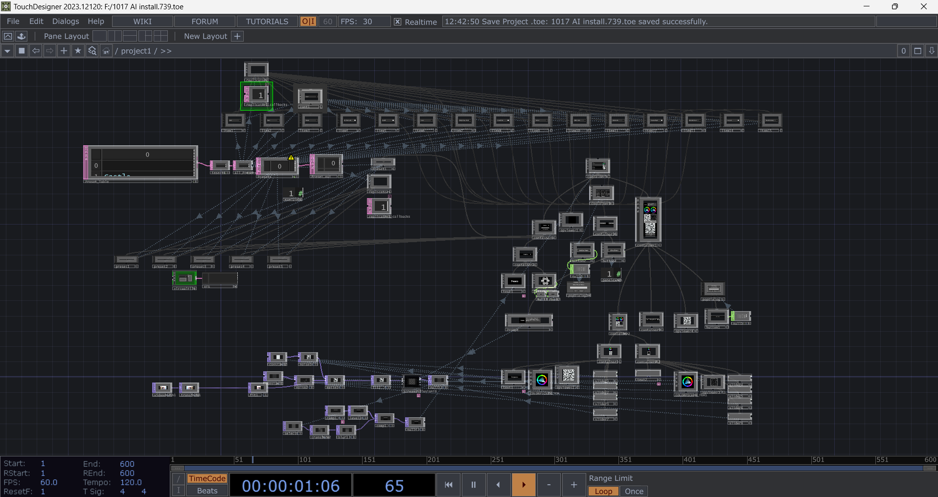Click the split pane down-arrow icon
938x497 pixels.
(x=932, y=51)
